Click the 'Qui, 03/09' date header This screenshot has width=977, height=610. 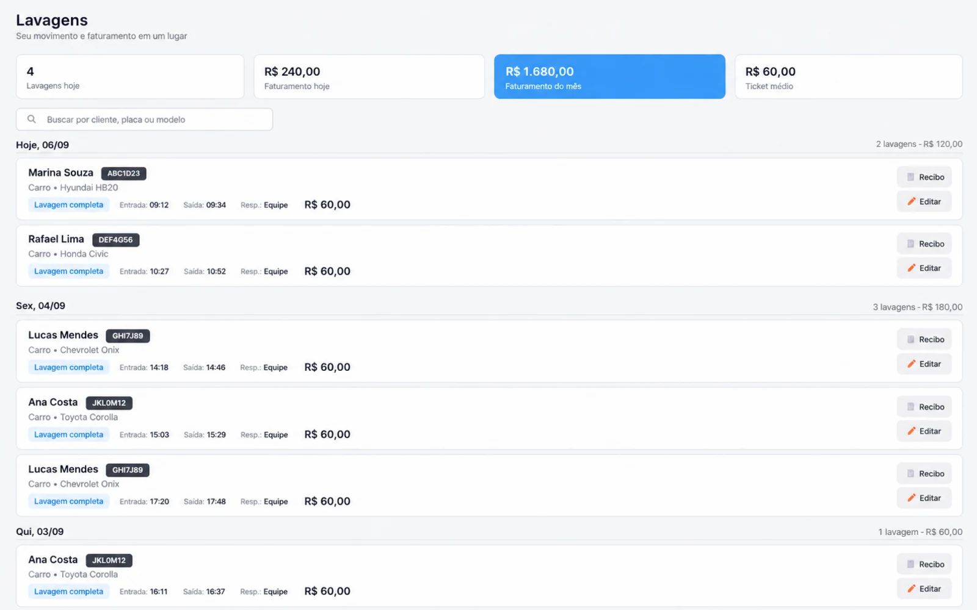tap(40, 531)
